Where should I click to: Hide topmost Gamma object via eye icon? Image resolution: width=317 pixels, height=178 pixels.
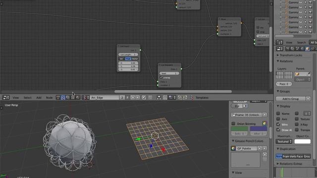301,2
